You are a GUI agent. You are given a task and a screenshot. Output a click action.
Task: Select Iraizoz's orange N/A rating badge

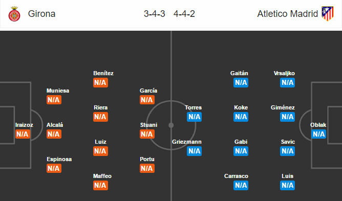click(23, 134)
